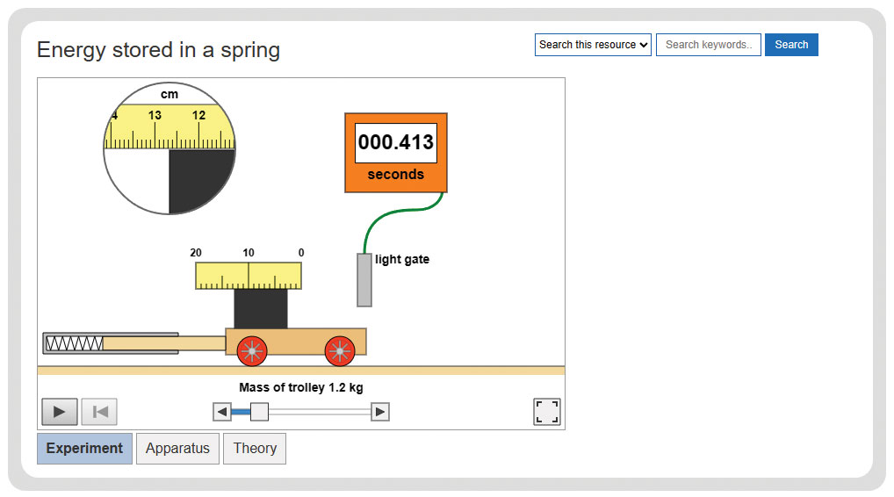Click the wooden trolley body
This screenshot has height=497, width=894.
click(x=296, y=341)
